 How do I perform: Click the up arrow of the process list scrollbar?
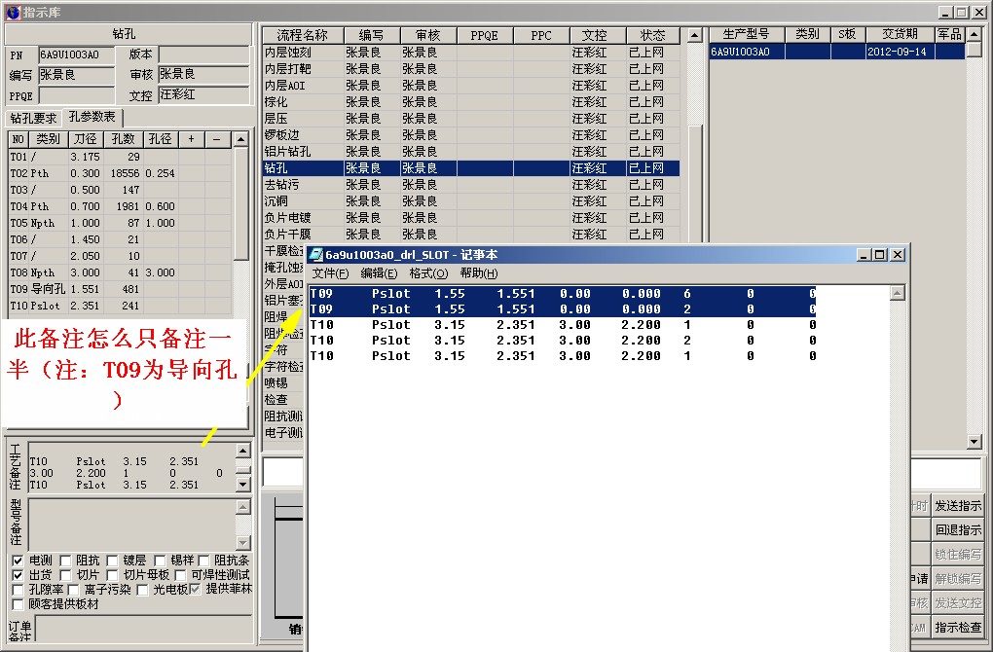tap(695, 35)
